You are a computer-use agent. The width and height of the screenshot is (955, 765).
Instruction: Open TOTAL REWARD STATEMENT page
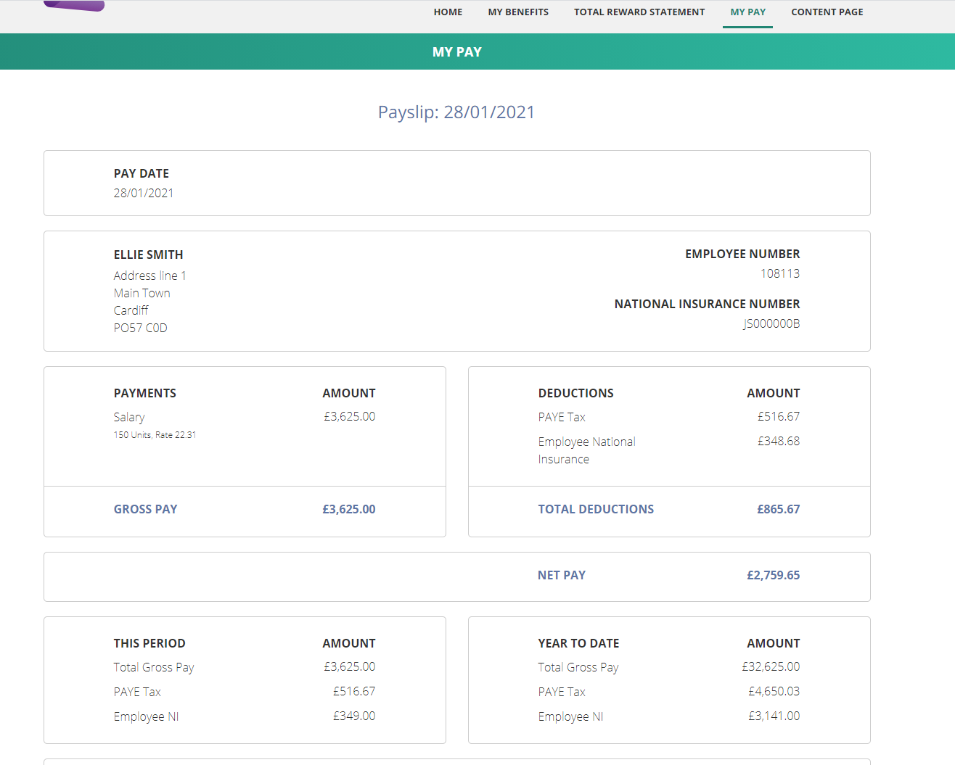click(x=639, y=12)
